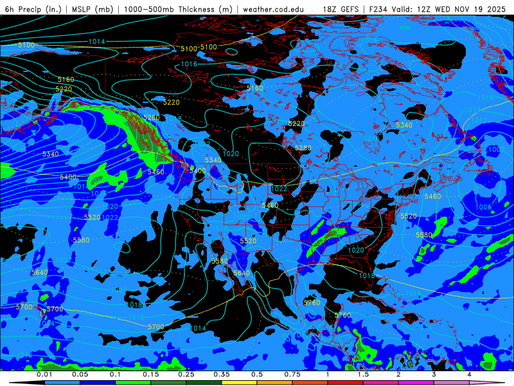Click the legend value 2
The width and height of the screenshot is (514, 386).
(398, 374)
